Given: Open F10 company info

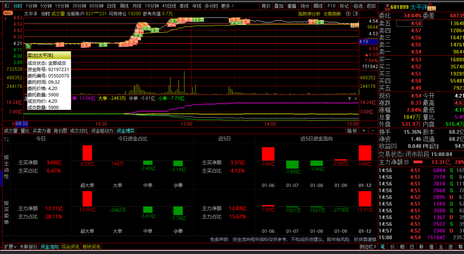Looking at the screenshot, I should click(331, 6).
